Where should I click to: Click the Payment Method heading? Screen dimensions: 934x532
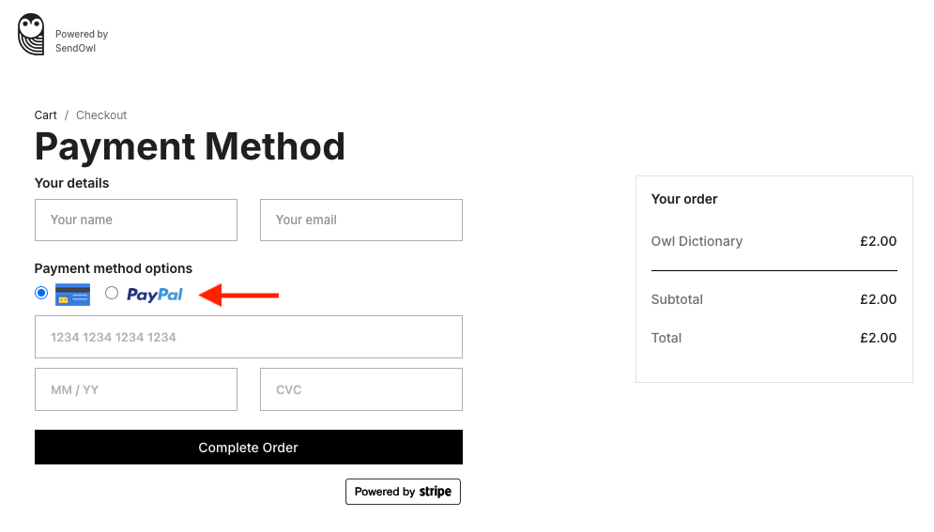[190, 147]
